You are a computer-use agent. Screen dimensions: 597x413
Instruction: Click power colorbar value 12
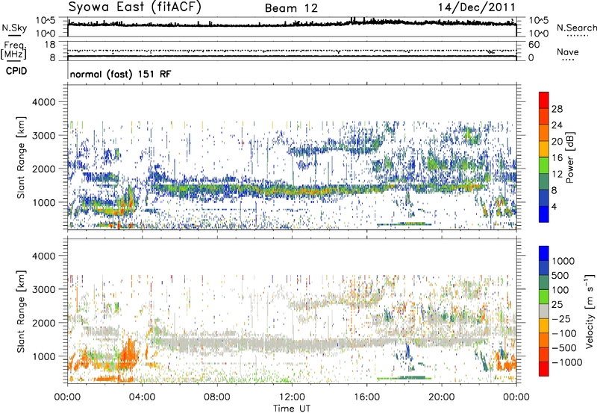click(x=557, y=174)
